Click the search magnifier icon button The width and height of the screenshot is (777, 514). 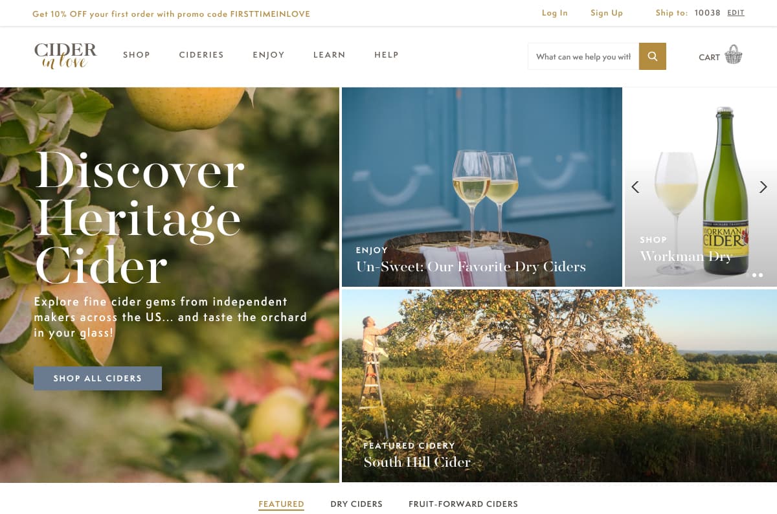click(x=652, y=56)
